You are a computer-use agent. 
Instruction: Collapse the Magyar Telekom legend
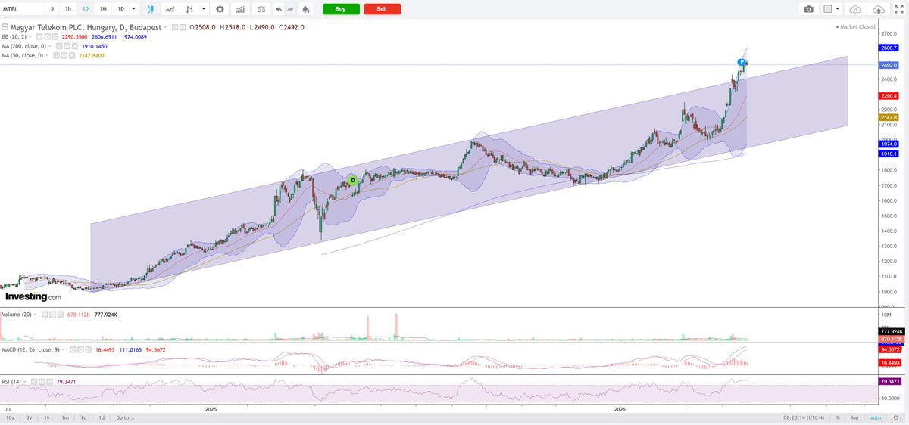coord(5,27)
